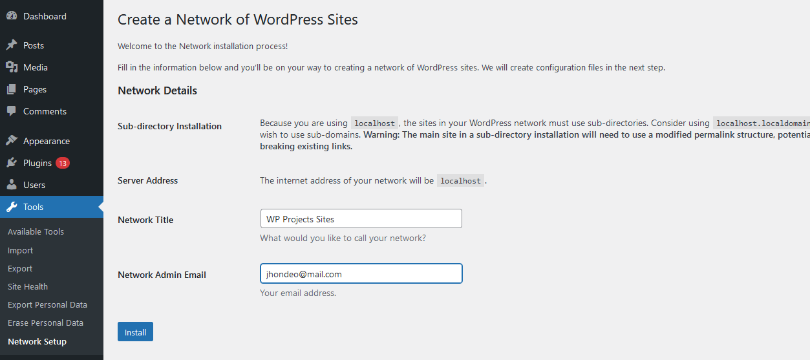
Task: Click the Posts pushpin icon
Action: pos(12,45)
